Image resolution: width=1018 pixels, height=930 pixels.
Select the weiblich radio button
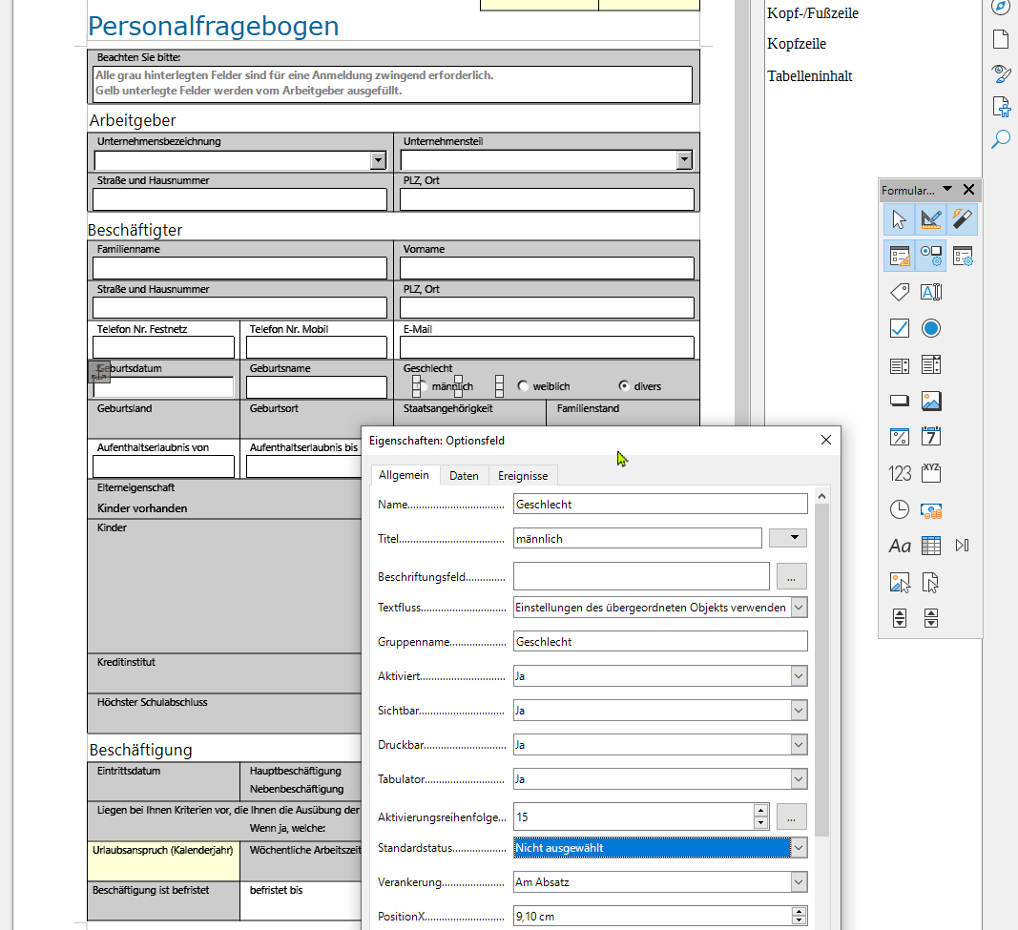[x=523, y=386]
